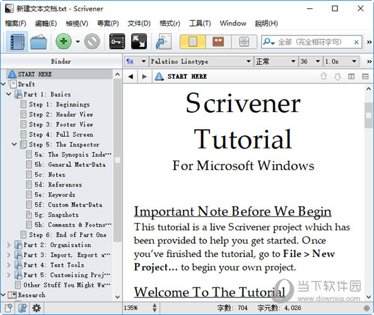Screen dimensions: 374x315
Task: Open the Collections folder icon
Action: (38, 42)
